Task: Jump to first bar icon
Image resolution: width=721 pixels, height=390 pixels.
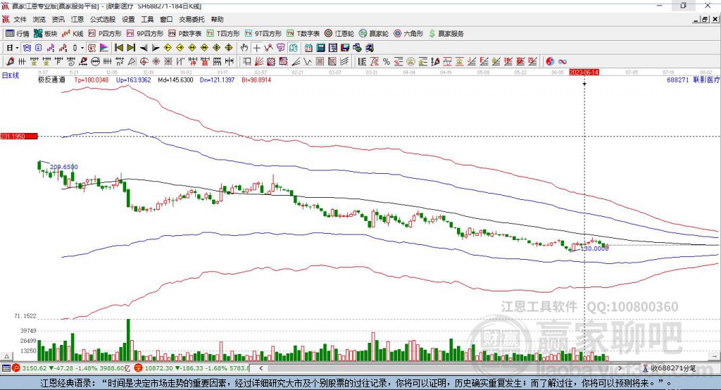Action: tap(118, 48)
